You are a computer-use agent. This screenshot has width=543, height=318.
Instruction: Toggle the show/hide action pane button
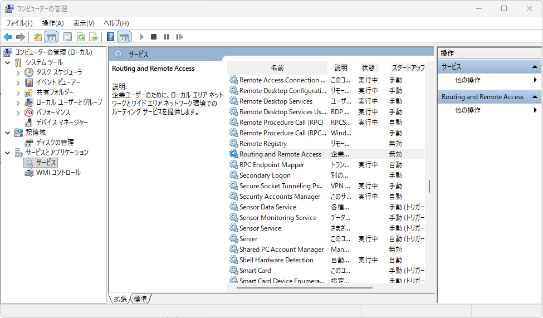tap(124, 37)
